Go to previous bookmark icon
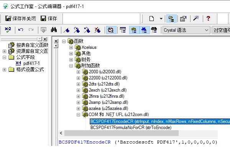This screenshot has height=147, width=230. tap(87, 30)
